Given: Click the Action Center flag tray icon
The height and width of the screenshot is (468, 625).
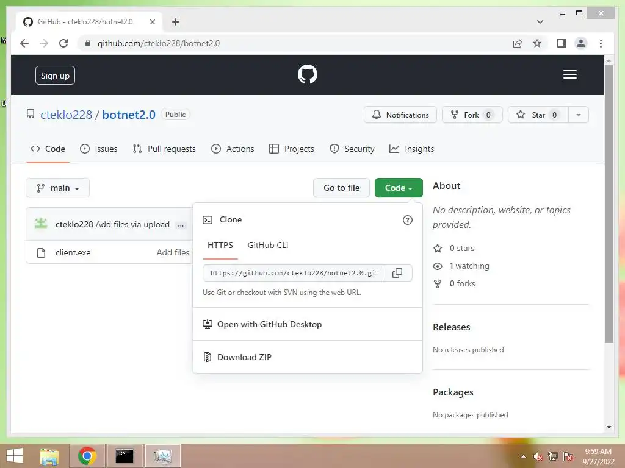Looking at the screenshot, I should [x=568, y=456].
